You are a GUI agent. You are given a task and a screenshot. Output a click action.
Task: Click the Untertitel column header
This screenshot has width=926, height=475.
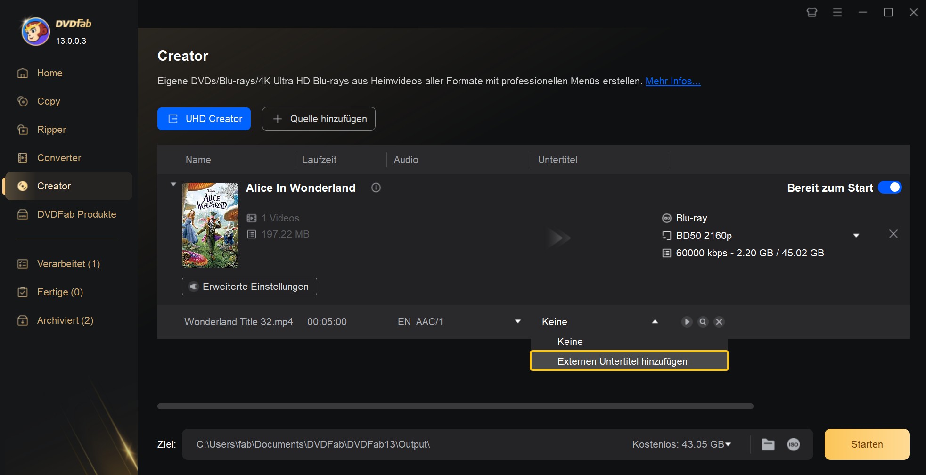(x=557, y=160)
